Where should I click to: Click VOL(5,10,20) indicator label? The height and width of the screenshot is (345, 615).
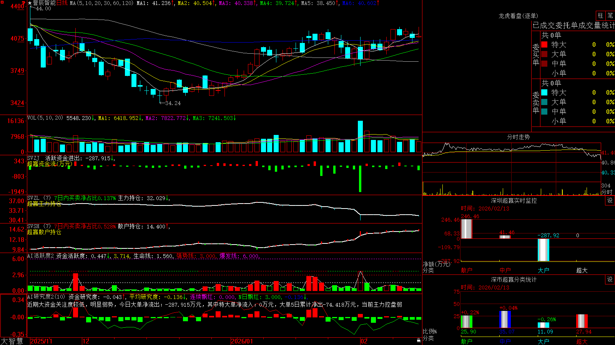[x=45, y=118]
